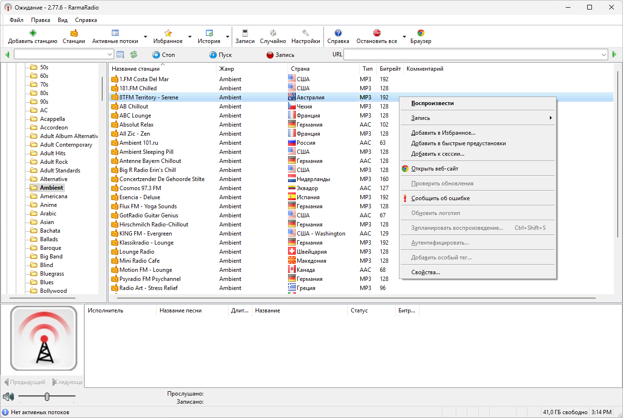The image size is (623, 418).
Task: Choose Открыть веб-сайт in context menu
Action: tap(478, 169)
